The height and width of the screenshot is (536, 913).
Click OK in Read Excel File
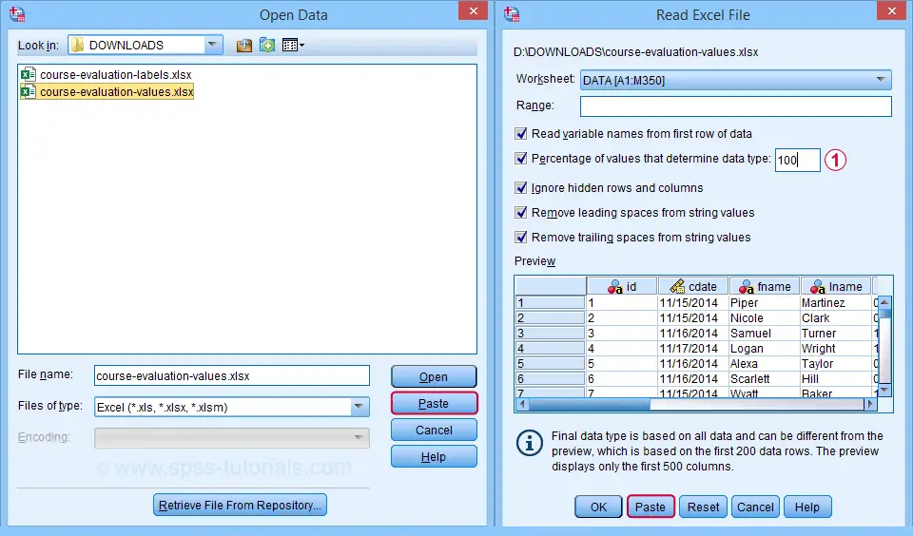(x=598, y=507)
